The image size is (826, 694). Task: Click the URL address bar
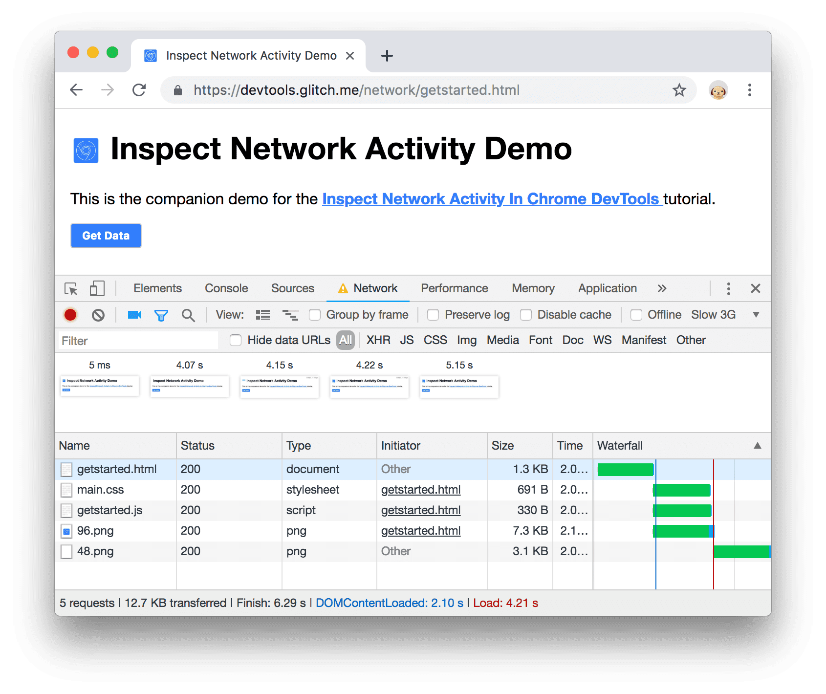point(428,90)
